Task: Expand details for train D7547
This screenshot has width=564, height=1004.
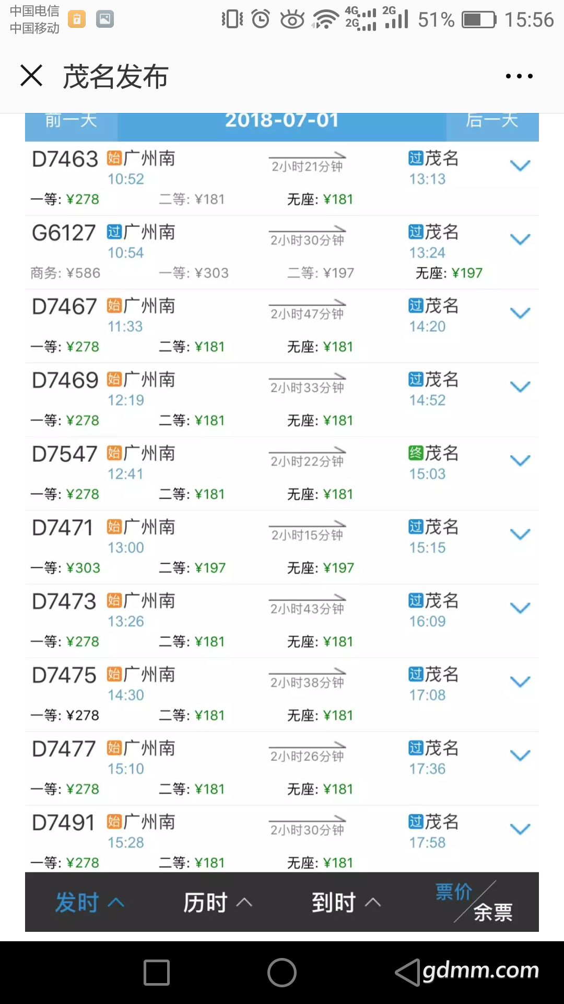Action: pos(520,461)
